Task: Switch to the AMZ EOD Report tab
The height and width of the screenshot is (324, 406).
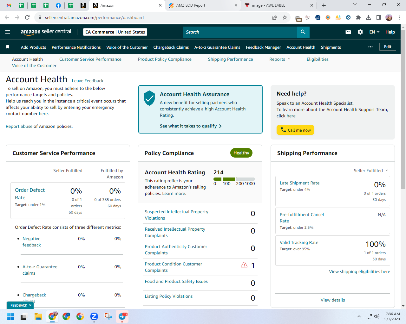Action: (x=203, y=5)
